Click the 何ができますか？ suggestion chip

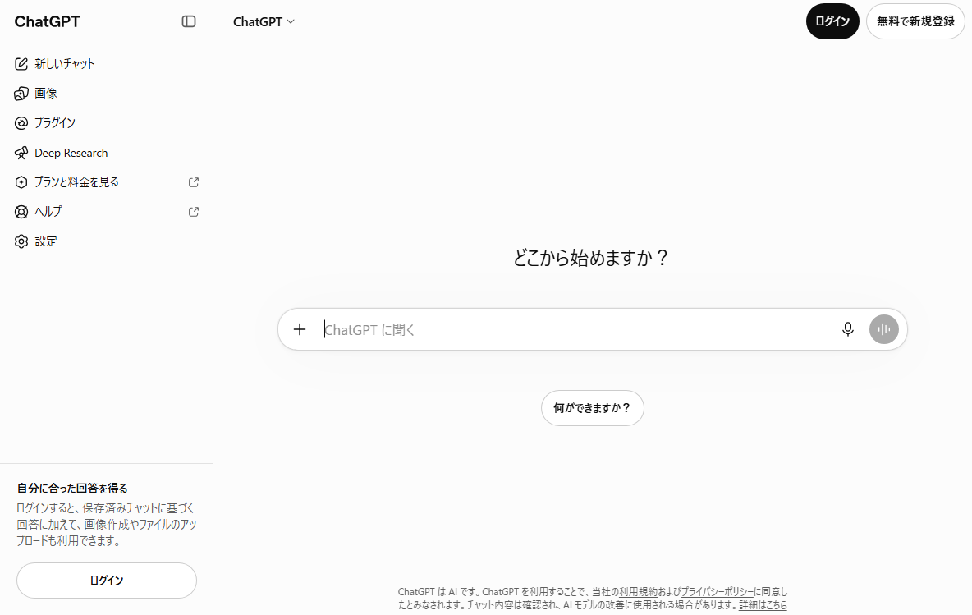point(592,408)
